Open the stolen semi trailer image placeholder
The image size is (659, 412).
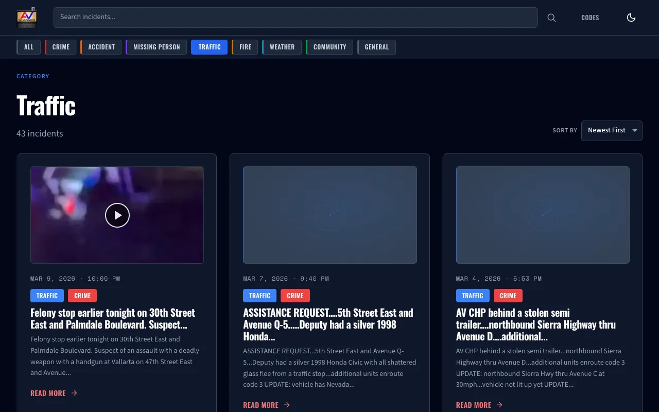(x=543, y=215)
